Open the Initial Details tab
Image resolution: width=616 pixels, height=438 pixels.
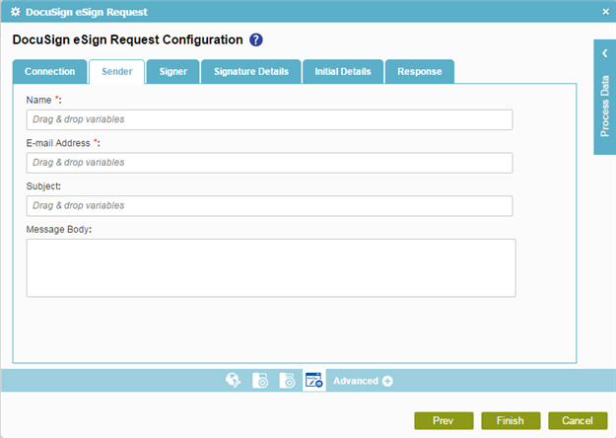[343, 72]
